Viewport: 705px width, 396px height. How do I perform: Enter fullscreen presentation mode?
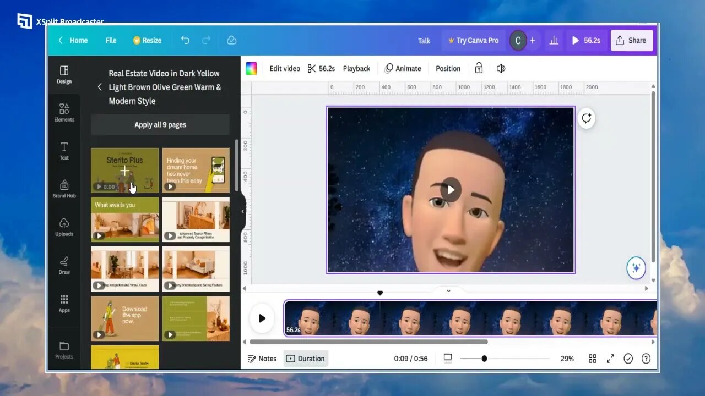tap(610, 359)
